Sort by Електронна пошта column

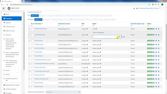pyautogui.click(x=64, y=24)
